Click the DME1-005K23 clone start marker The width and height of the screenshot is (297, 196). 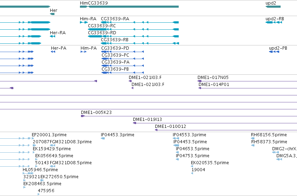83,116
